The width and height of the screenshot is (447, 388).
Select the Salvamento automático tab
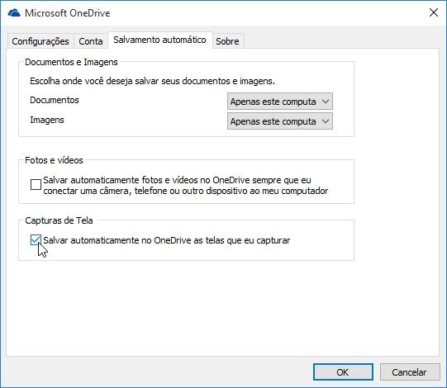click(159, 40)
